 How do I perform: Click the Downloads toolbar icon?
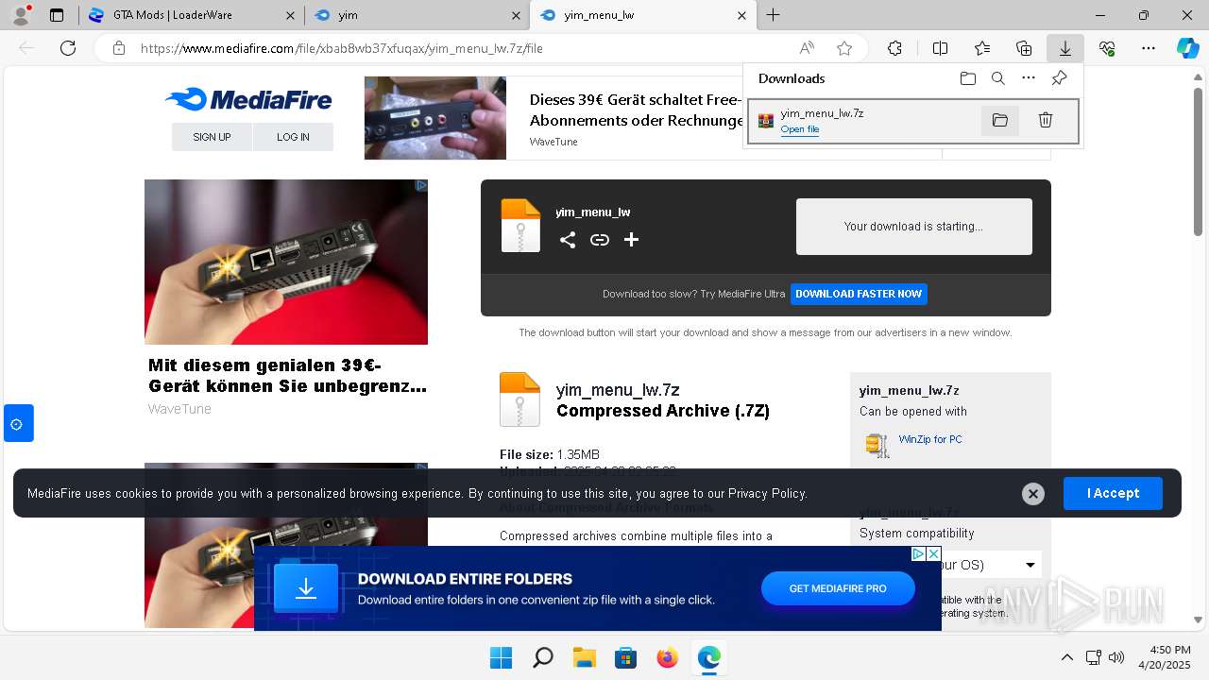coord(1065,48)
